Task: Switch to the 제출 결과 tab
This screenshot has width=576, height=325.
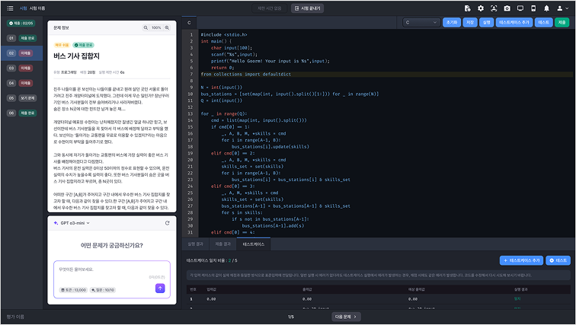Action: tap(223, 244)
